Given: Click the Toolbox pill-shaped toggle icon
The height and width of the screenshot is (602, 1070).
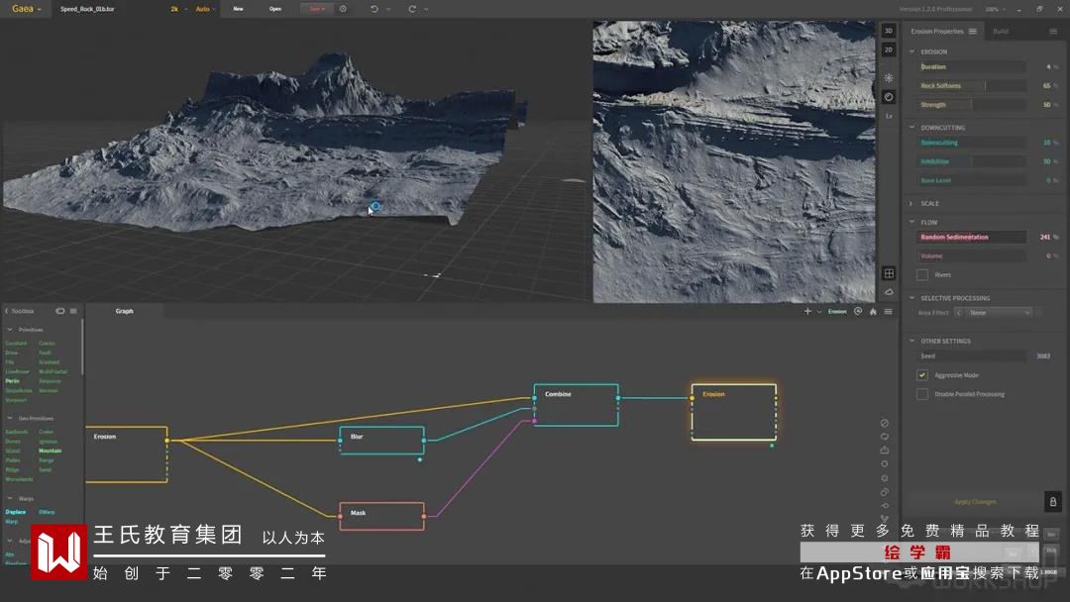Looking at the screenshot, I should pyautogui.click(x=60, y=311).
